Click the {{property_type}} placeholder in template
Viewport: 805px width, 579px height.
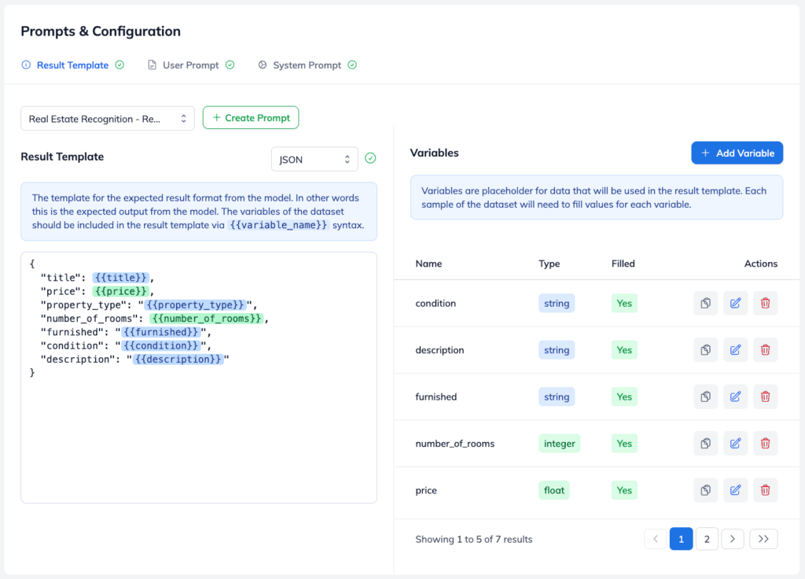click(x=196, y=304)
